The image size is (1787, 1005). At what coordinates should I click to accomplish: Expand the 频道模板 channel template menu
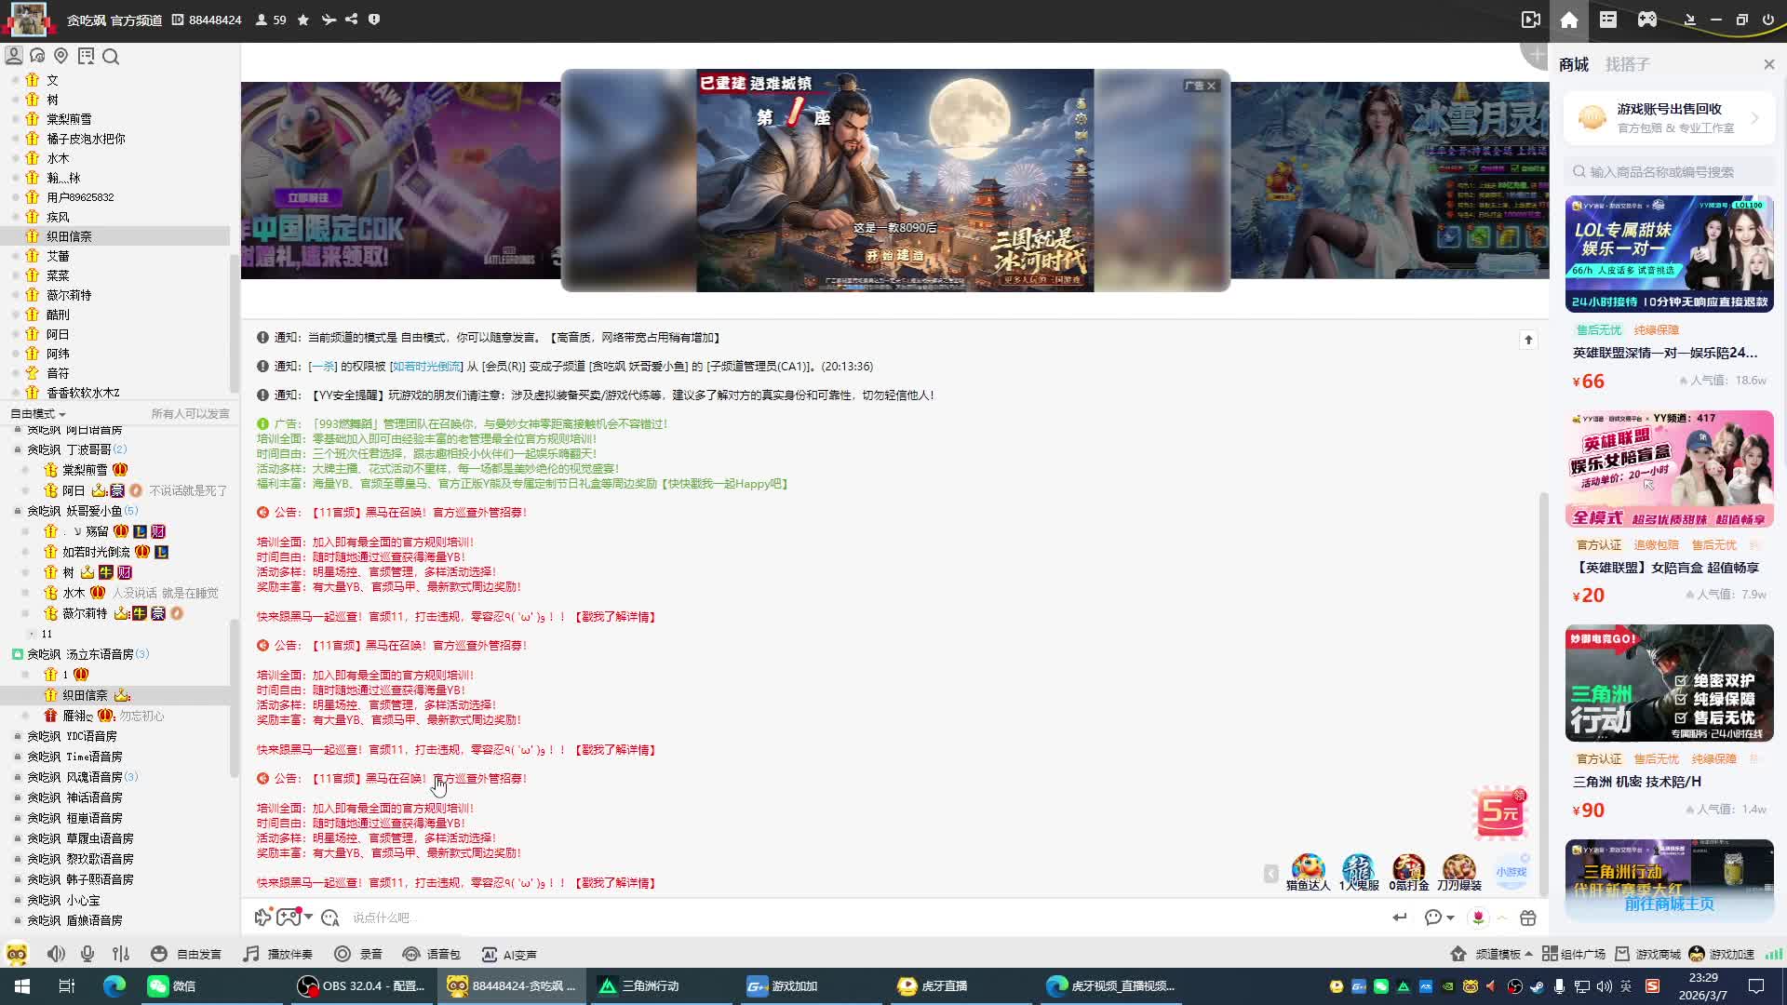pos(1497,954)
